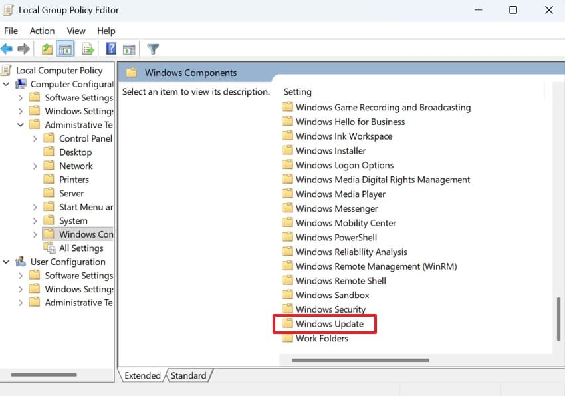Switch to the Standard tab
565x396 pixels.
pos(189,375)
